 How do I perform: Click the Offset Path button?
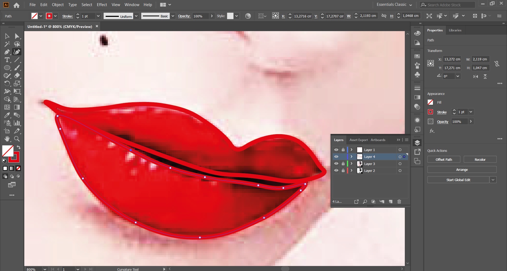tap(444, 159)
